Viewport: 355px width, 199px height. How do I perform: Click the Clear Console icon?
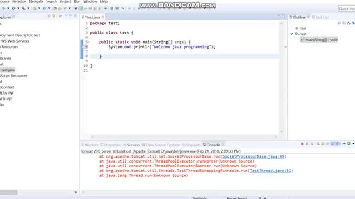[318, 144]
